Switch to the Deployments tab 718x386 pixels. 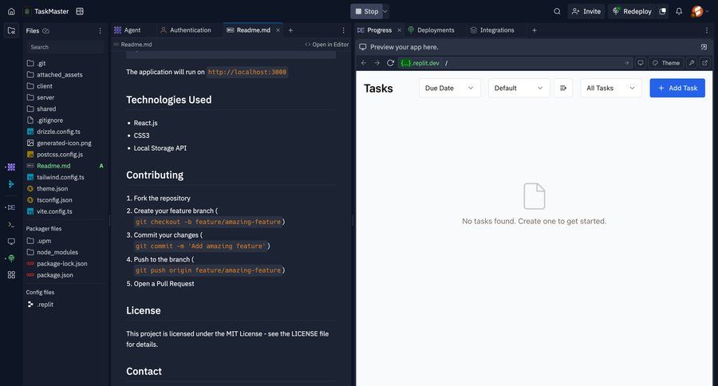click(x=435, y=30)
